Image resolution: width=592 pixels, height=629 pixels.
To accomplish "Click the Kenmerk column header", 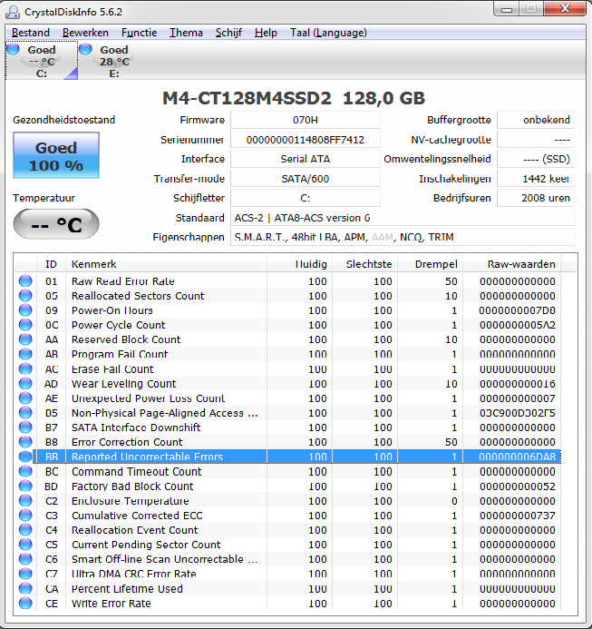I will [x=166, y=264].
